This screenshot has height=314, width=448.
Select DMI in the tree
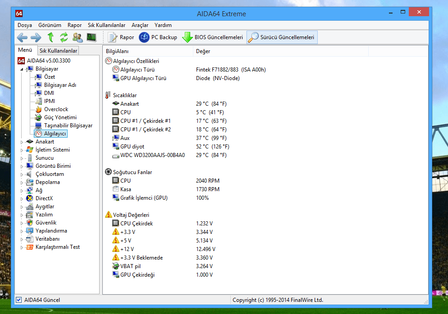point(49,93)
